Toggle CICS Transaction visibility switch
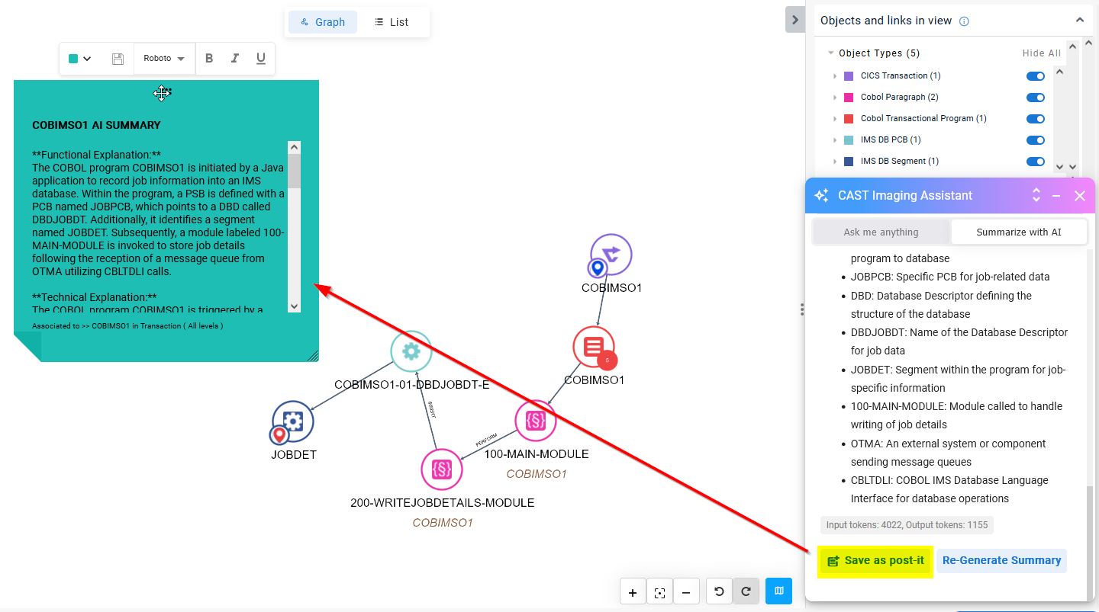Screen dimensions: 1099x612 coord(1035,76)
